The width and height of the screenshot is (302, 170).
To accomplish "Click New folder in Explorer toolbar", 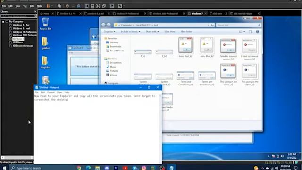I will click(x=186, y=32).
